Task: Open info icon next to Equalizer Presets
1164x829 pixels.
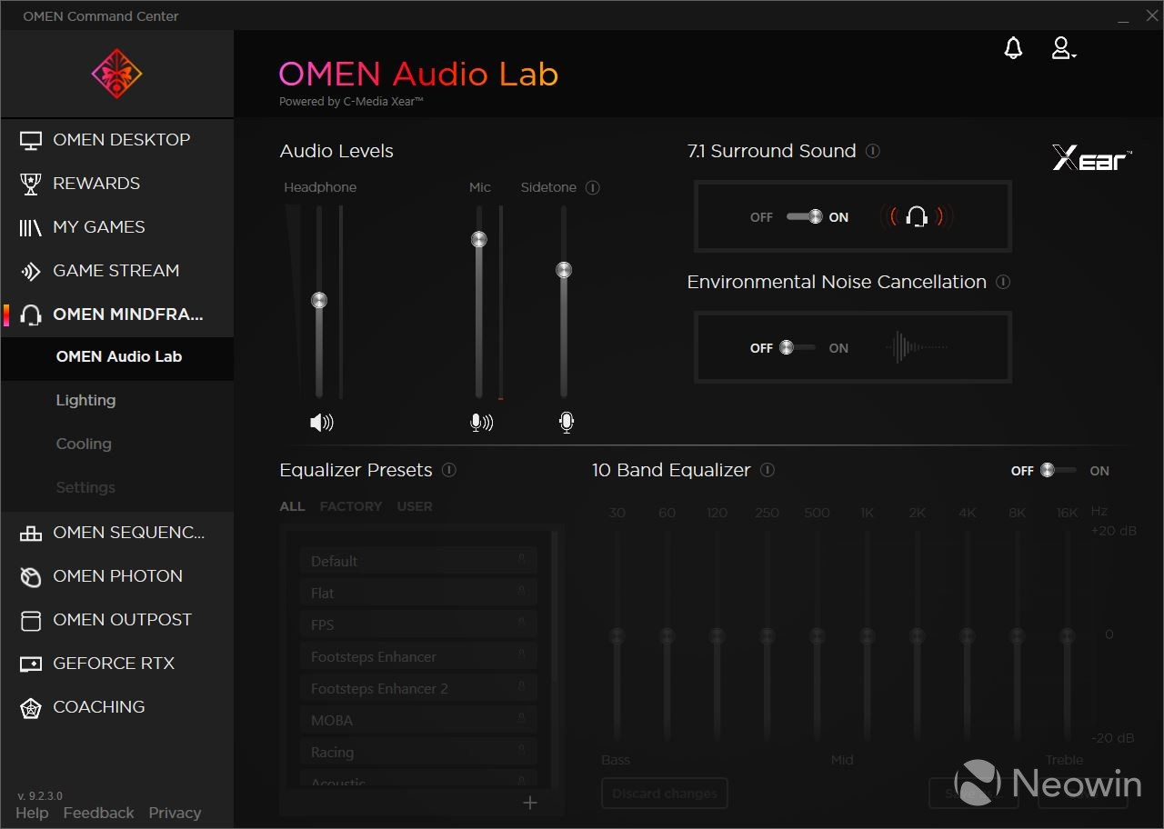Action: (x=449, y=470)
